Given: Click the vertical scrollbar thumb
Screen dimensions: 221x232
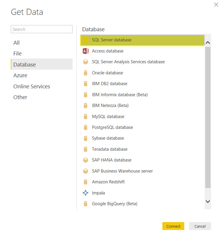Looking at the screenshot, I should click(208, 117).
